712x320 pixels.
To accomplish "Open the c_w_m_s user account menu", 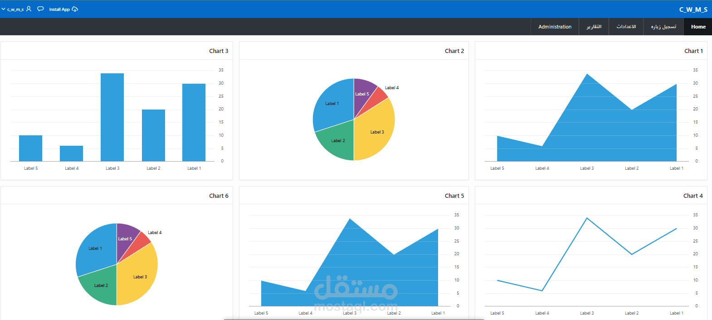I will [16, 9].
